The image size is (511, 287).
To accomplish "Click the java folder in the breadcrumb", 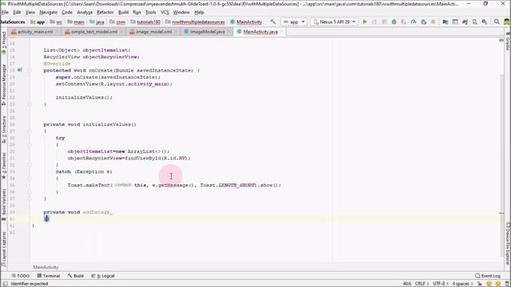I will click(97, 22).
